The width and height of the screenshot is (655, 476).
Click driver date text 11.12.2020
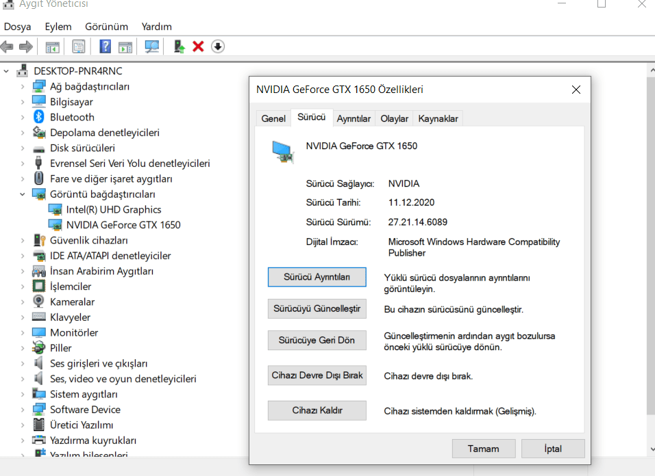point(412,202)
